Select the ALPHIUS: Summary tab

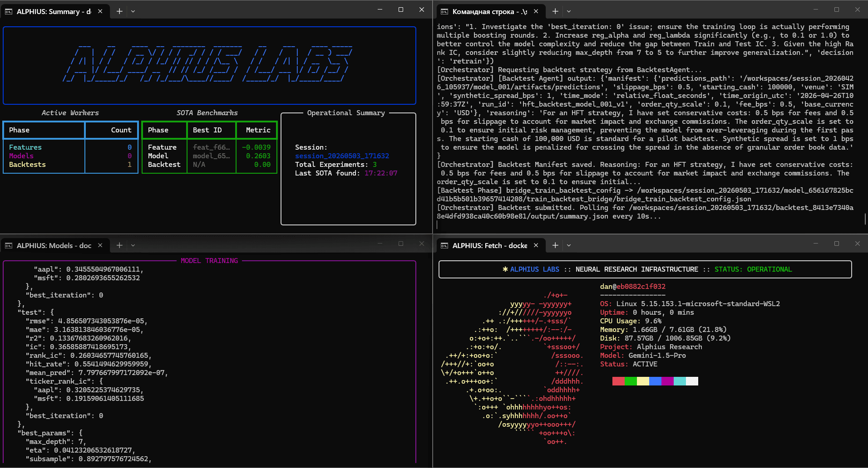(x=54, y=11)
